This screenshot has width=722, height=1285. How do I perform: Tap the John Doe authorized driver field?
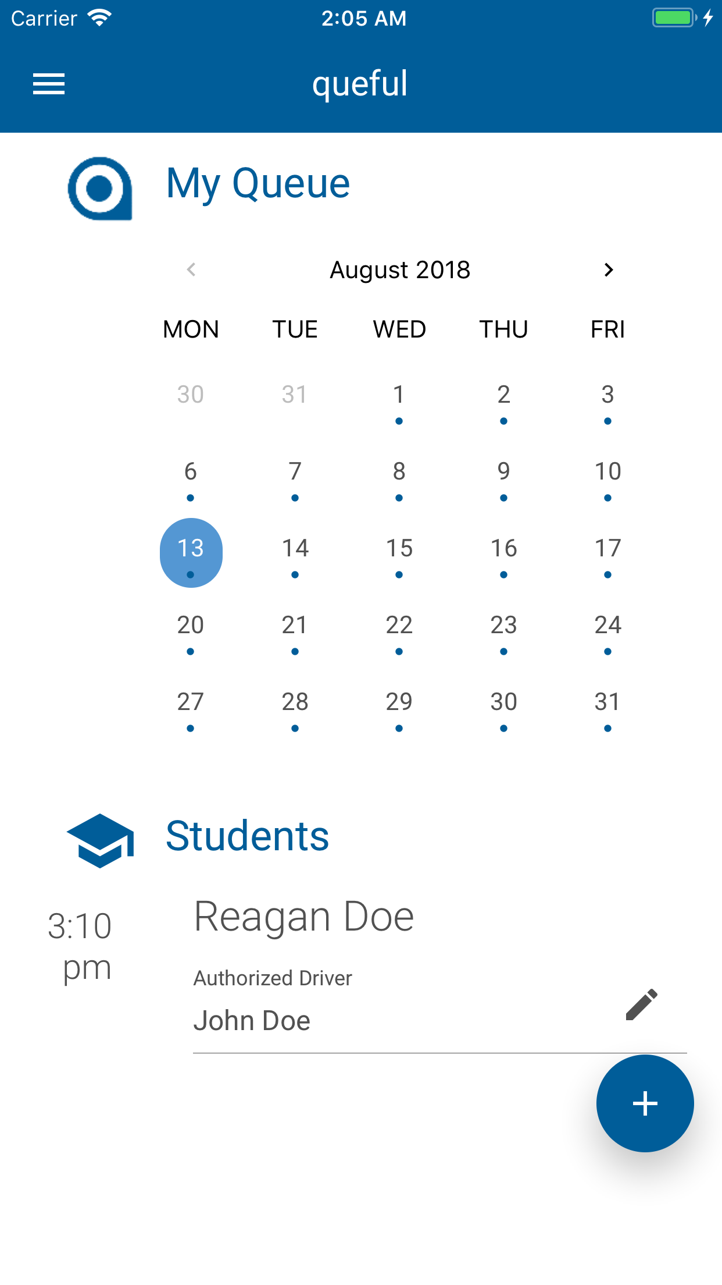[252, 1020]
